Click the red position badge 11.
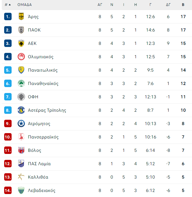The image size is (192, 197). pos(8,150)
